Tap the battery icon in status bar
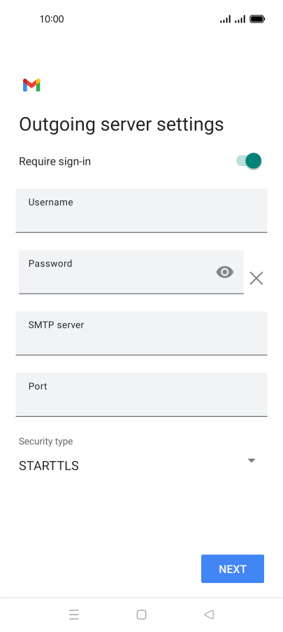 [x=257, y=19]
